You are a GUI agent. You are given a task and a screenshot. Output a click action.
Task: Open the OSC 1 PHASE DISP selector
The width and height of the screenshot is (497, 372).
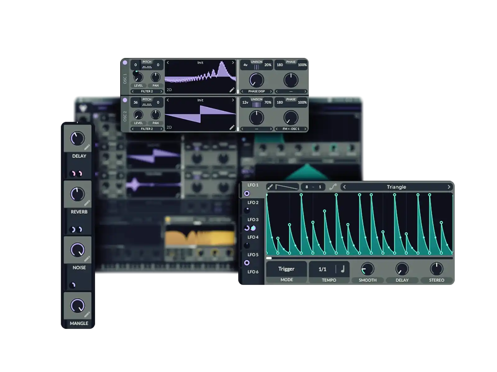(x=256, y=91)
